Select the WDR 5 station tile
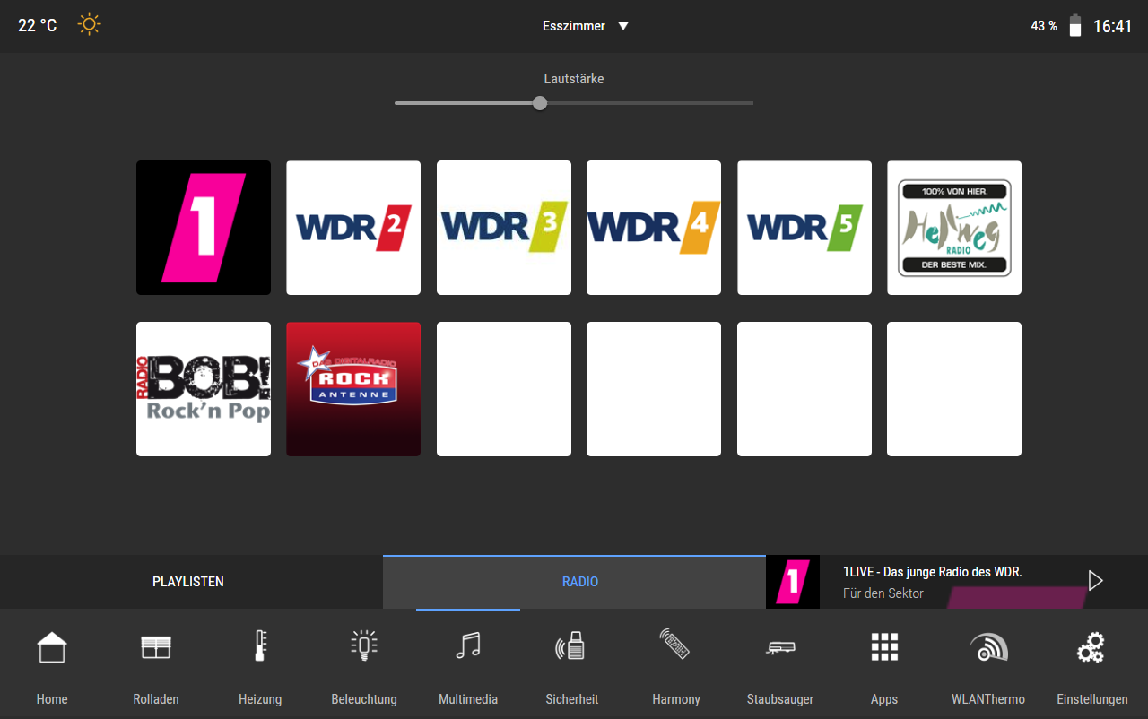1148x719 pixels. (804, 228)
